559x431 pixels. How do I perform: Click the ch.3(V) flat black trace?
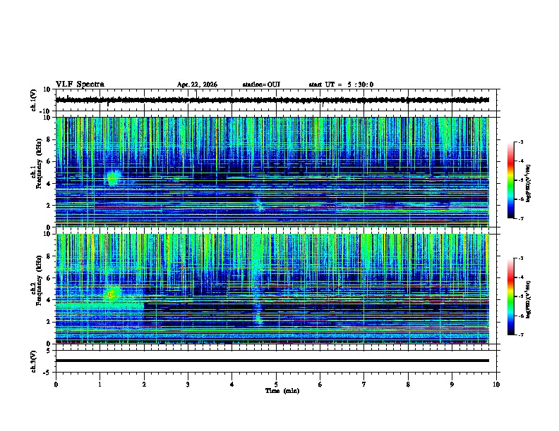pos(272,361)
